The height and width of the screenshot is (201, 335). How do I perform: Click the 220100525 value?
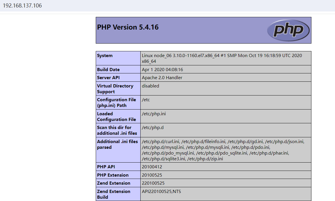[153, 183]
